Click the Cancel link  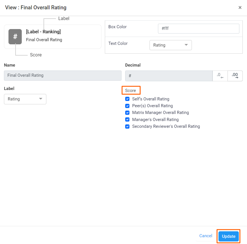(205, 236)
